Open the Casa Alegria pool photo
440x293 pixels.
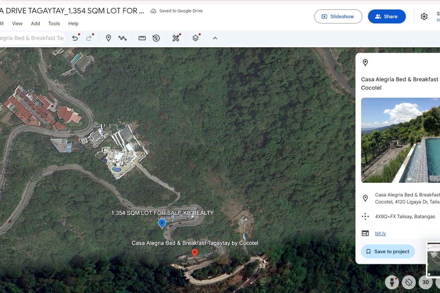[401, 140]
